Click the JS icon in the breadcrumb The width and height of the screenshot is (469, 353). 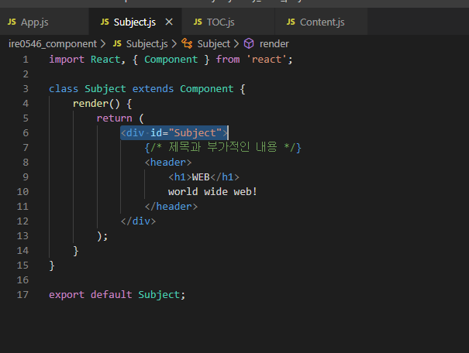(117, 43)
